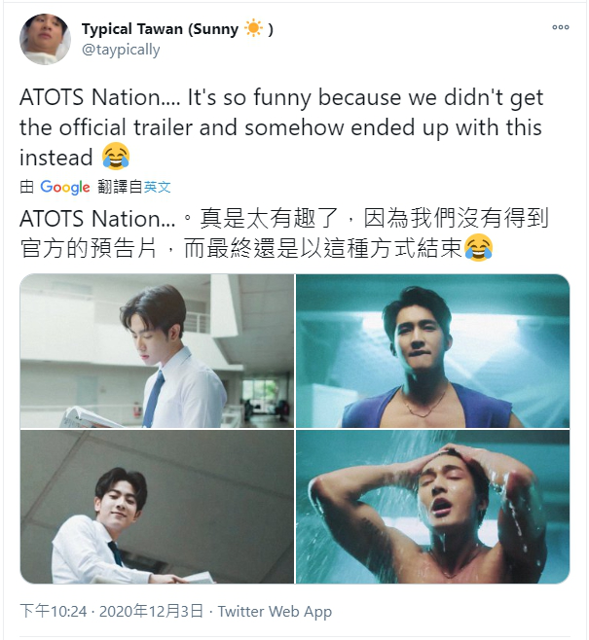Viewport: 589px width, 640px height.
Task: Click the tweet author's profile avatar
Action: coord(45,39)
